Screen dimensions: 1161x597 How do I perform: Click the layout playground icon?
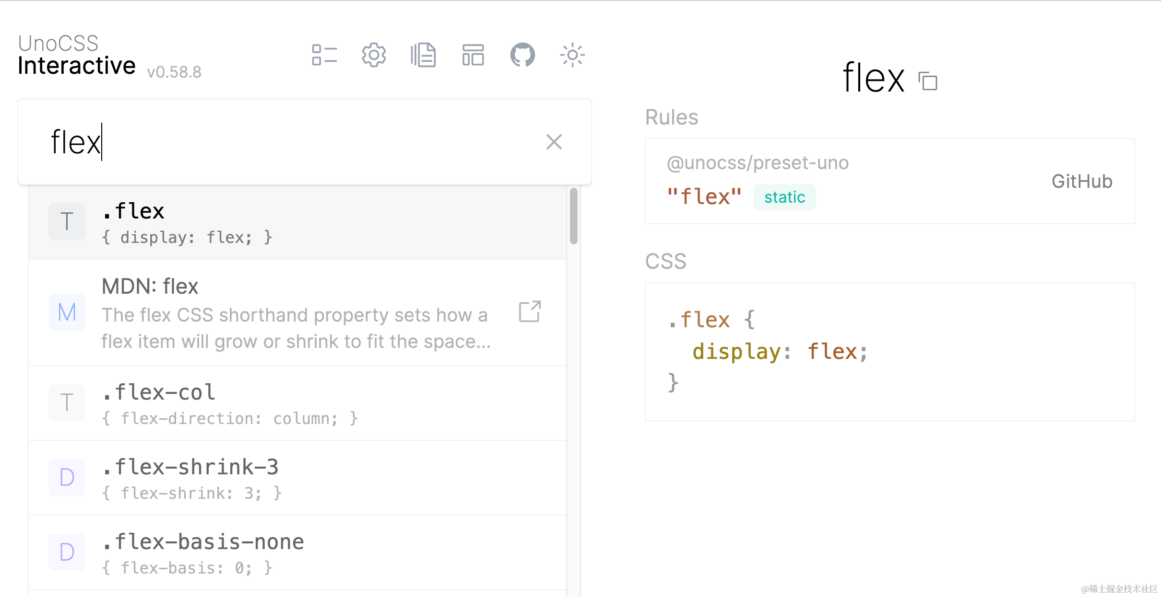click(x=473, y=55)
